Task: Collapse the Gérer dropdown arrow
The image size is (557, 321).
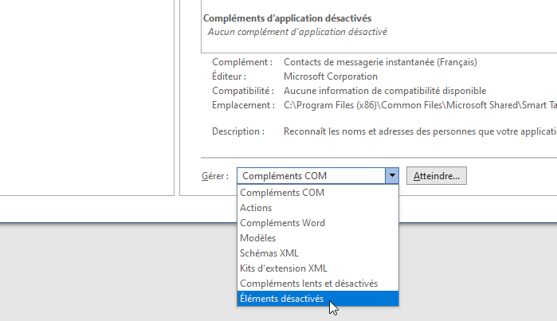Action: pyautogui.click(x=391, y=176)
